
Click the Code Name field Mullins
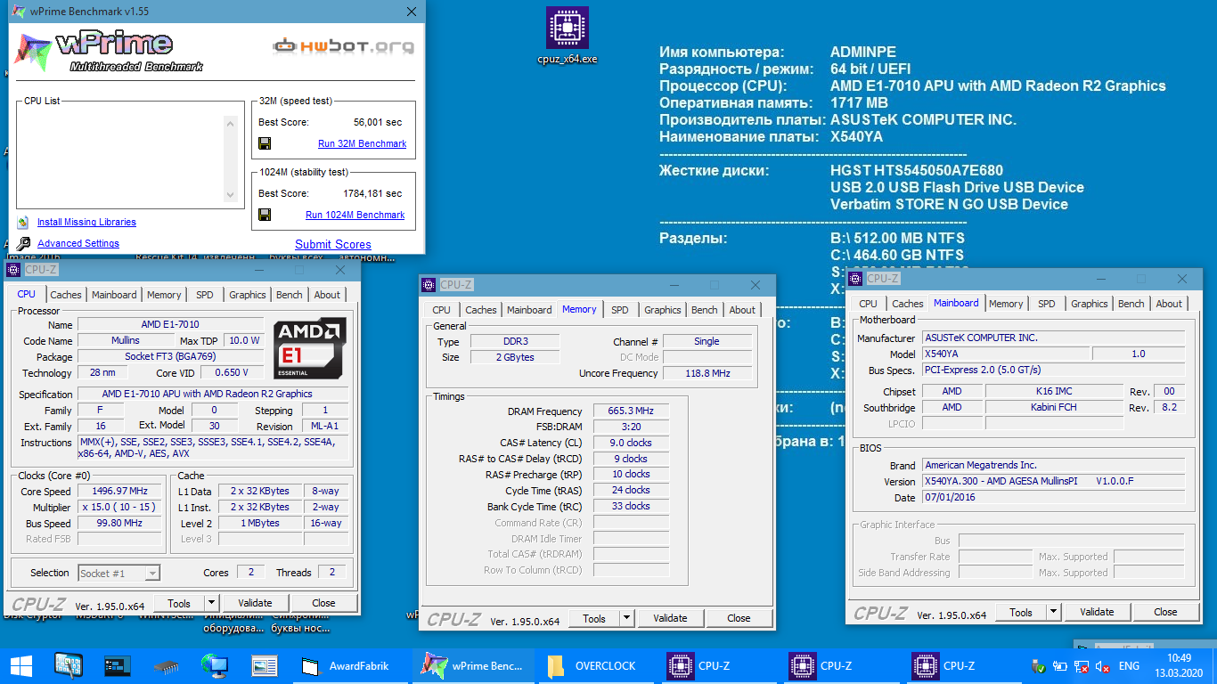125,340
